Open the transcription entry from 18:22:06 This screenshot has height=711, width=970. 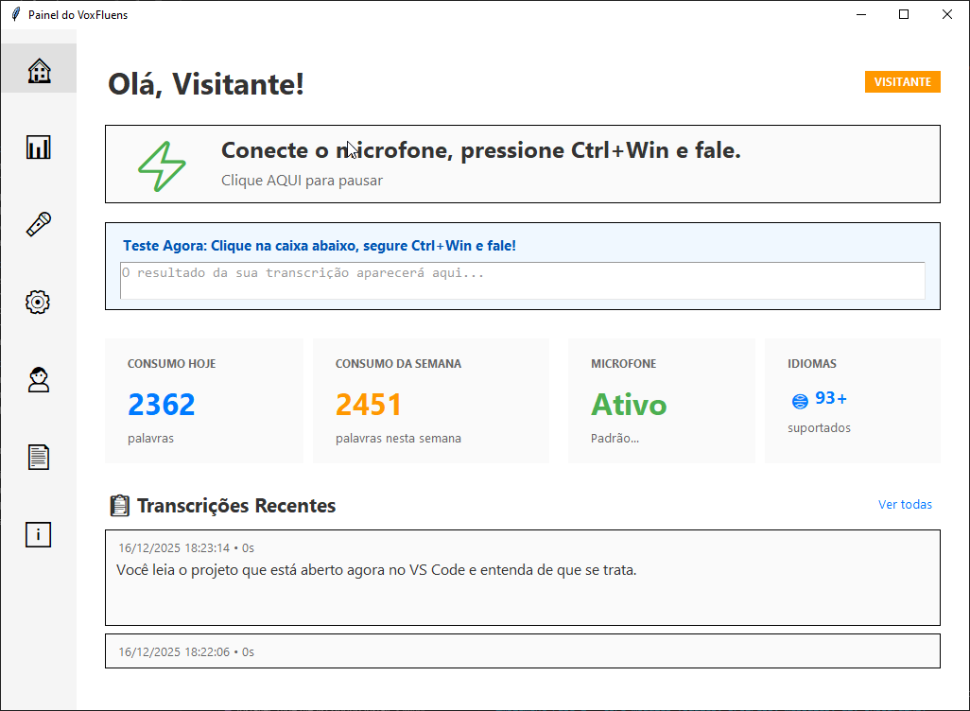(522, 651)
